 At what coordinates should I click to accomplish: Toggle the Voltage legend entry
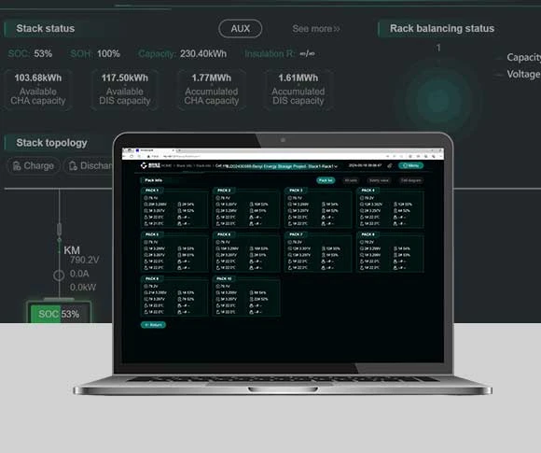point(519,75)
